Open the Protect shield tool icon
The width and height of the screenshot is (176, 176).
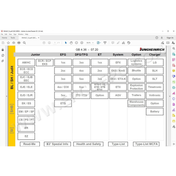coord(174,99)
